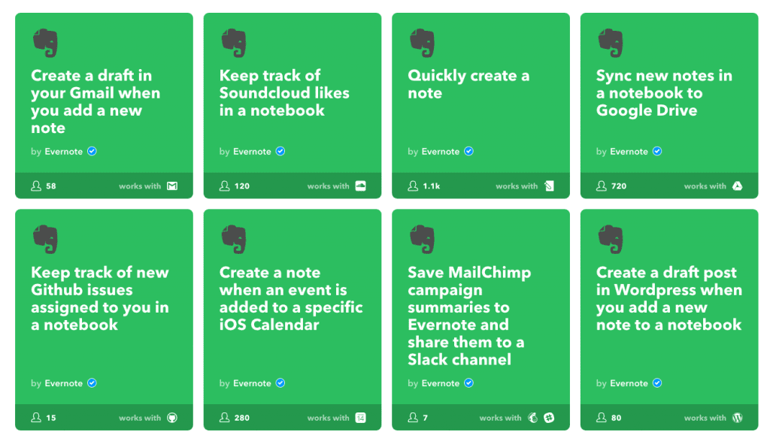The image size is (770, 438).
Task: Click 'works with' label on the Gmail draft card
Action: click(140, 186)
